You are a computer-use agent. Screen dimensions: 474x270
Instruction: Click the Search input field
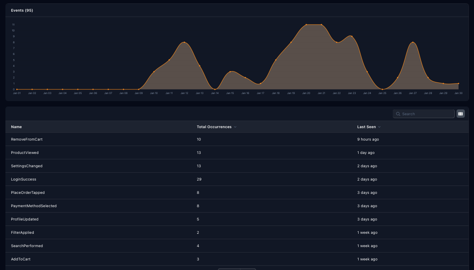424,114
